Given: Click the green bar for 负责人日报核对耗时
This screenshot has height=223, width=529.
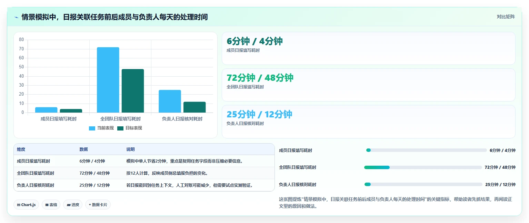Looking at the screenshot, I should click(x=194, y=107).
